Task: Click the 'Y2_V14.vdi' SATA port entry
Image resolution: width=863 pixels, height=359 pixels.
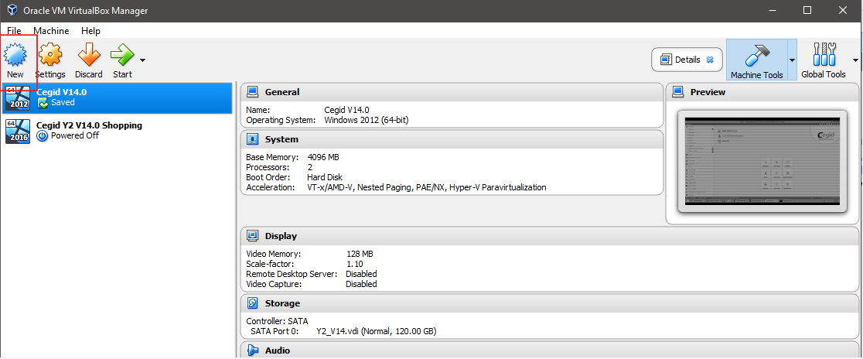Action: 377,331
